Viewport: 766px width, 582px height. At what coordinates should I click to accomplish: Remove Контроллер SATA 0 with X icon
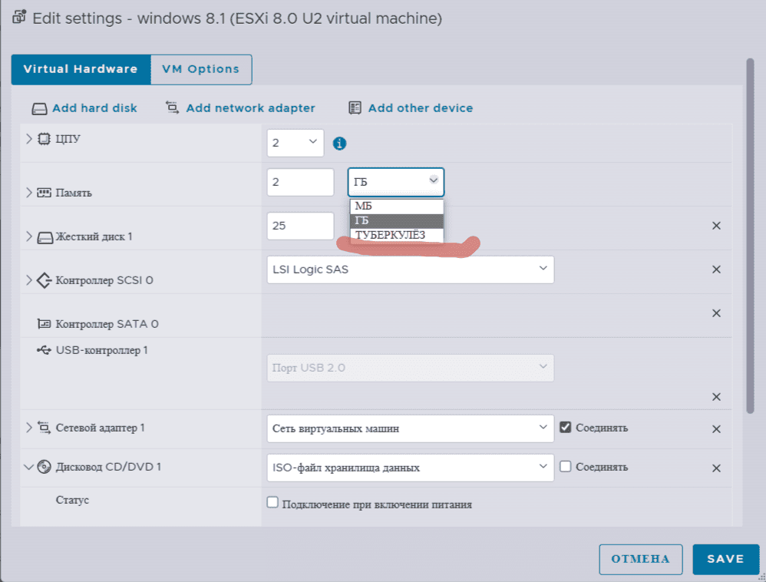716,313
